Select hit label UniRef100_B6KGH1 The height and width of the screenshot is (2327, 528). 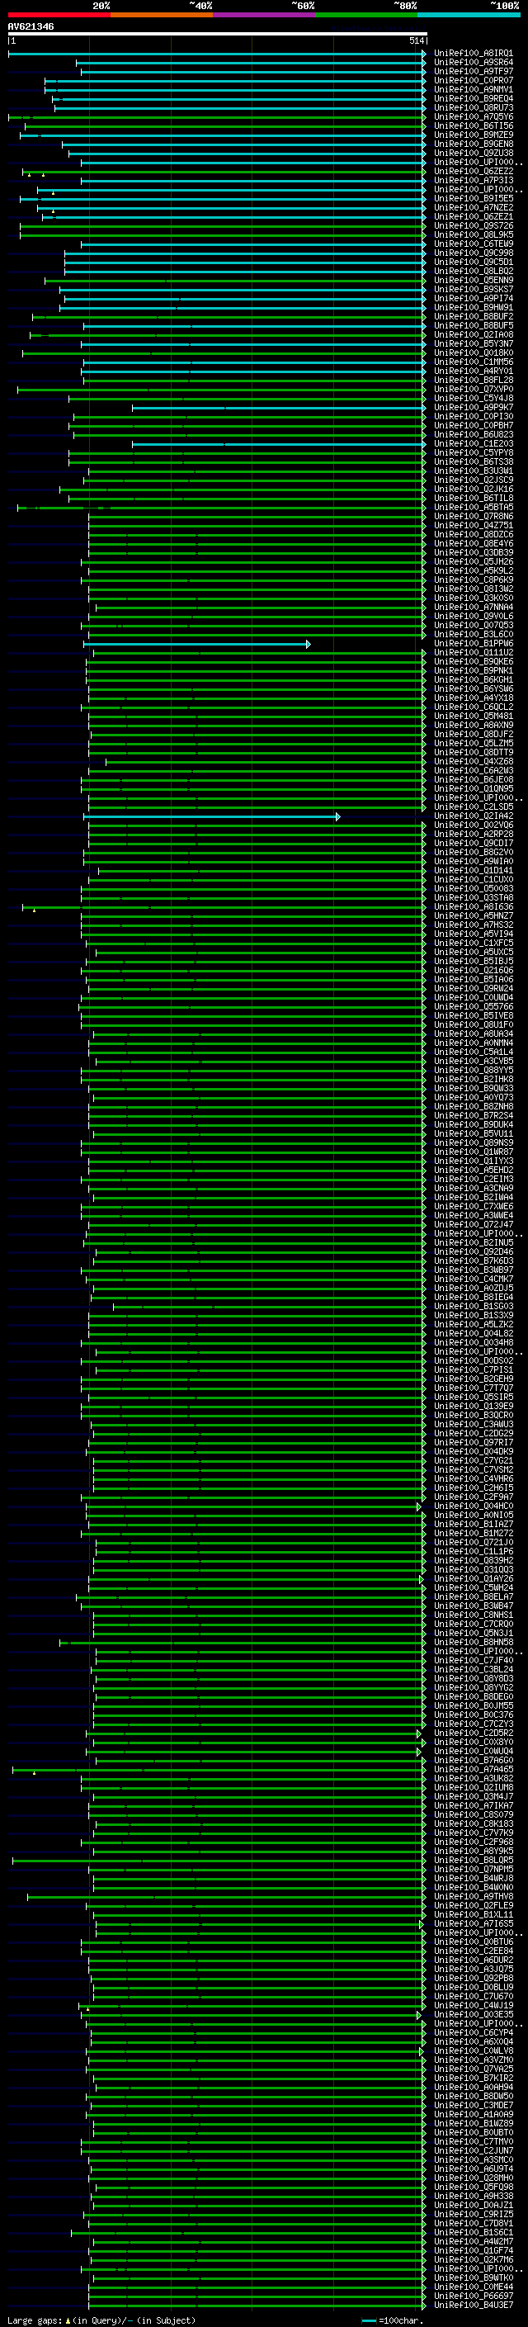pyautogui.click(x=473, y=679)
